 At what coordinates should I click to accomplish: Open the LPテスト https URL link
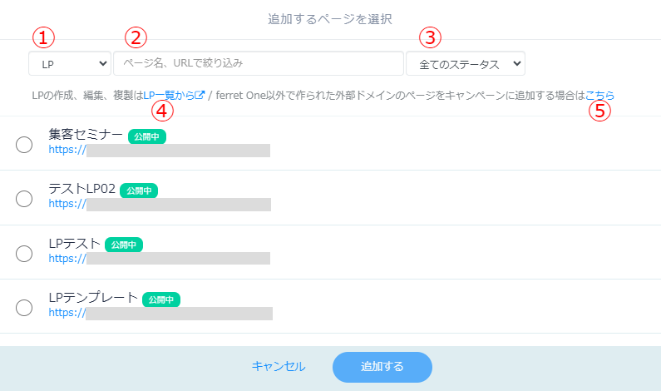point(160,259)
